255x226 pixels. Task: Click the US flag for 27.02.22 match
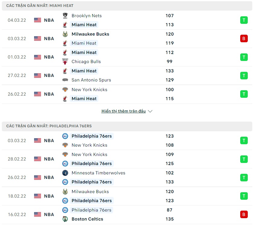[x=37, y=75]
